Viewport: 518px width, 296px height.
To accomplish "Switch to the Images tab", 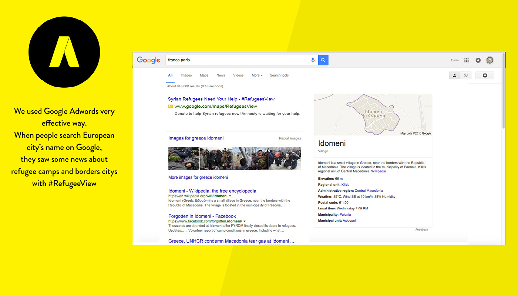I will click(x=186, y=75).
